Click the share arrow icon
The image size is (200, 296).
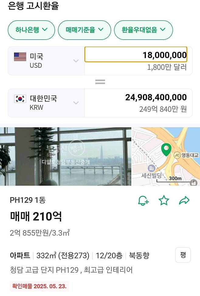pos(184,200)
